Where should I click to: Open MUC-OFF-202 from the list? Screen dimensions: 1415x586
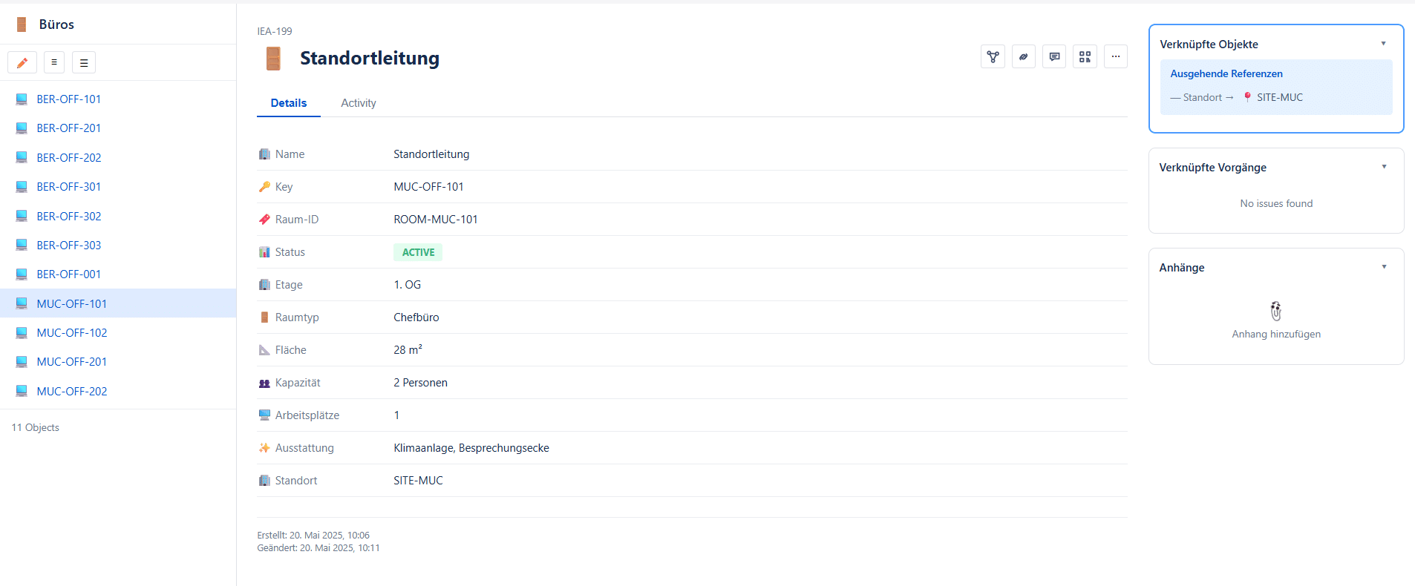(x=71, y=392)
